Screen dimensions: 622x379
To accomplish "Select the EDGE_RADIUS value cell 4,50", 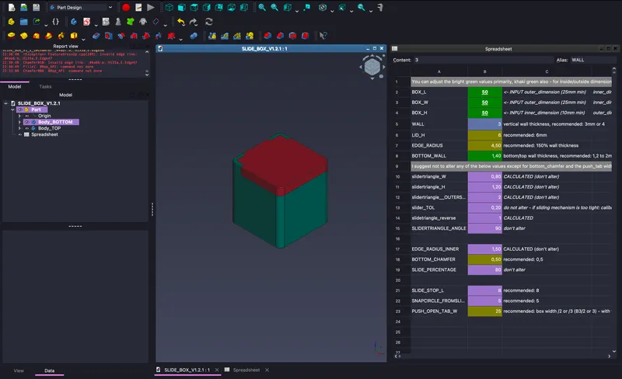I will point(484,145).
